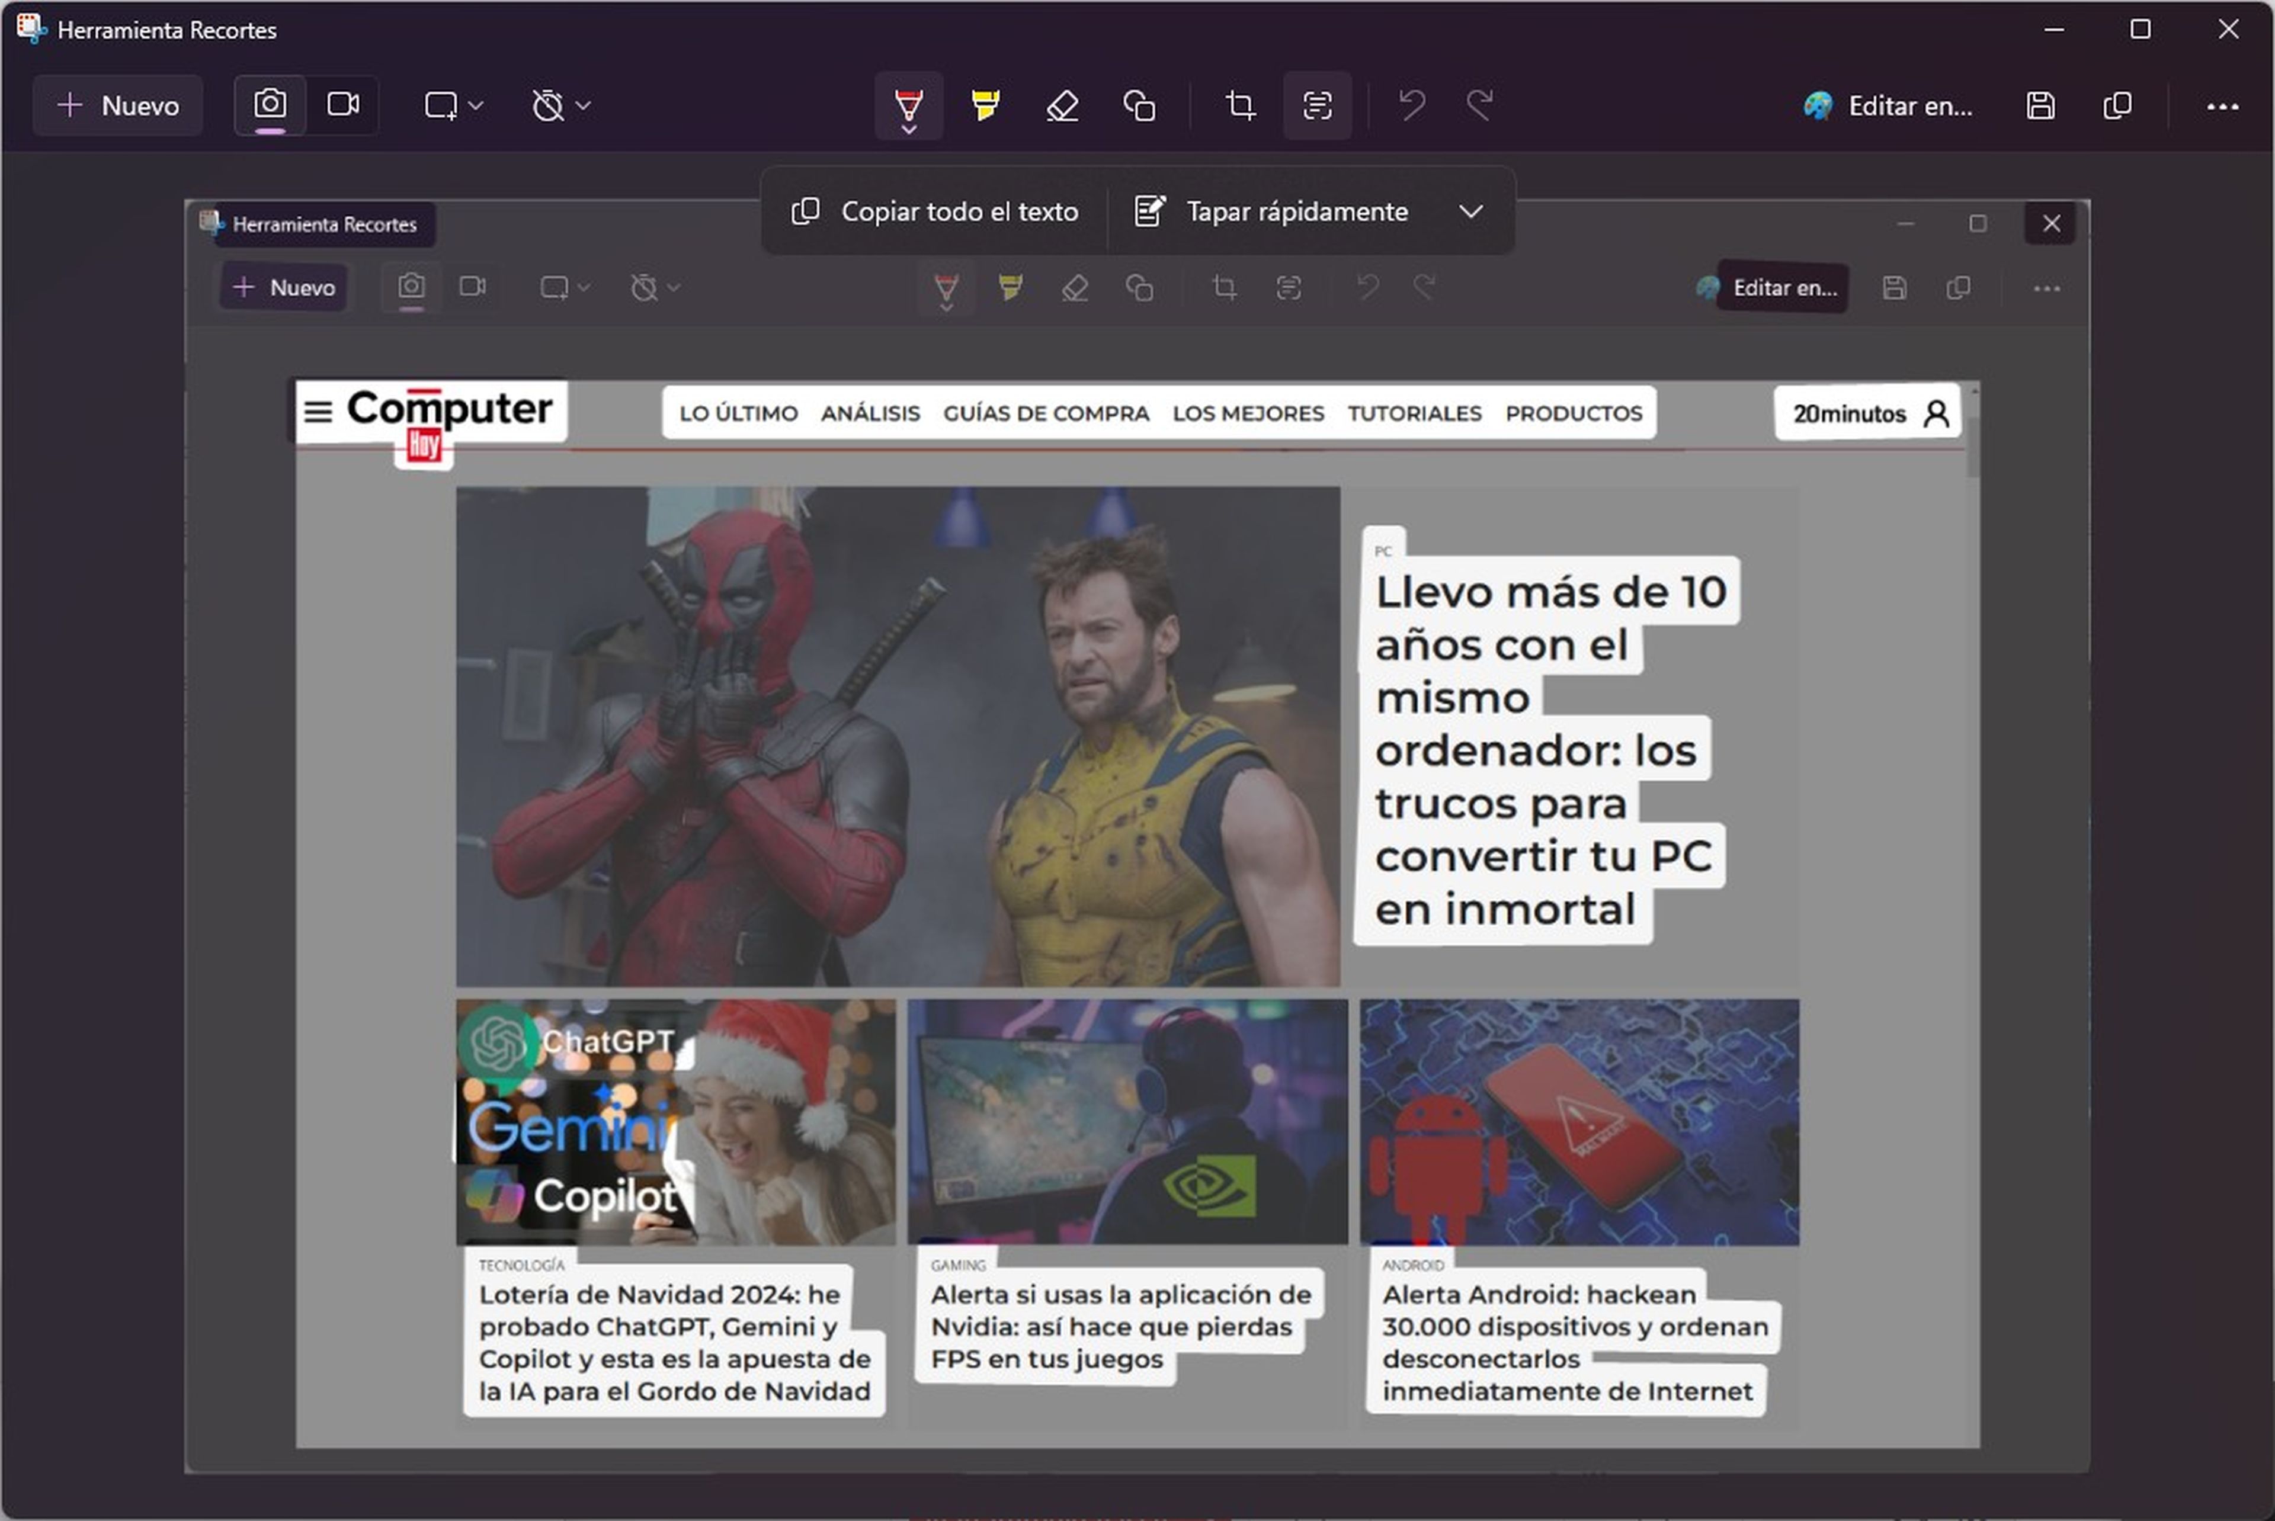This screenshot has width=2275, height=1521.
Task: Click text actions icon in captured inner toolbar
Action: coord(1289,287)
